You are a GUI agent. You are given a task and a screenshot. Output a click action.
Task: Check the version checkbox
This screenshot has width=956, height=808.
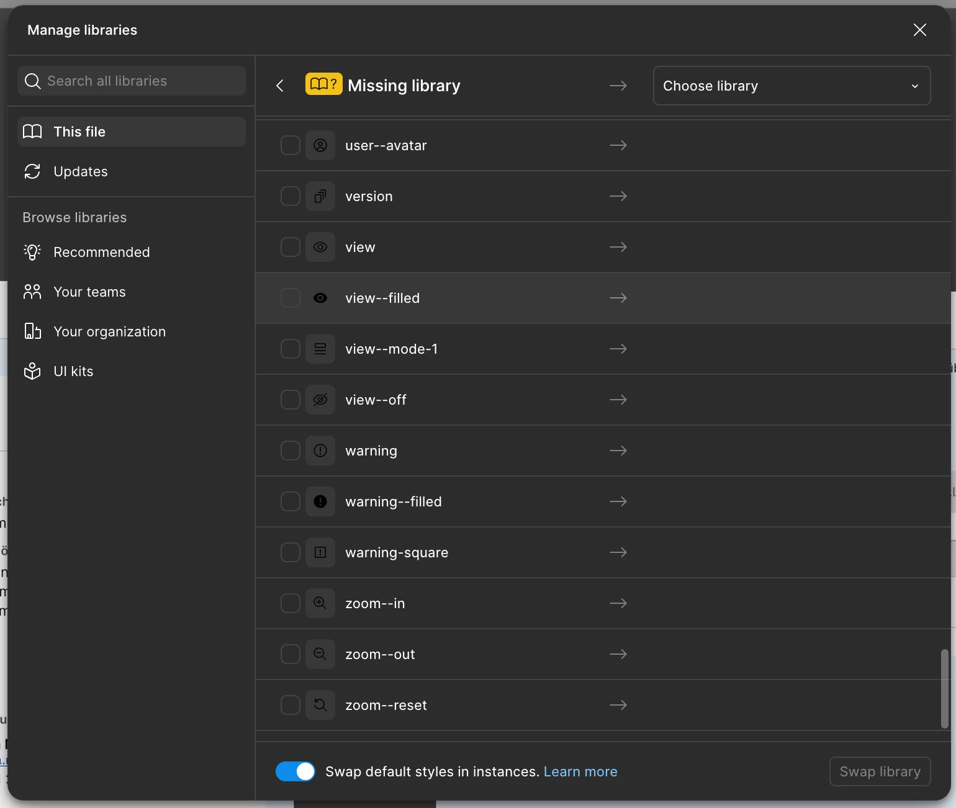point(291,196)
